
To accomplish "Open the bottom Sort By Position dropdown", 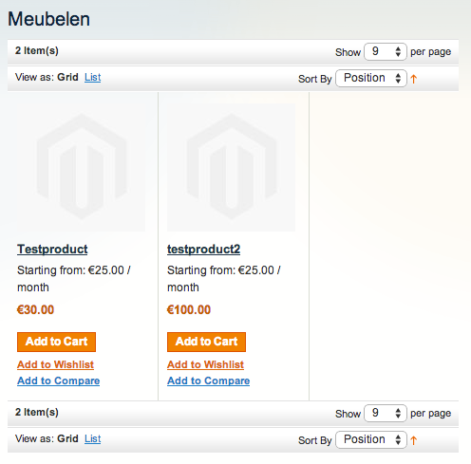I will click(371, 439).
